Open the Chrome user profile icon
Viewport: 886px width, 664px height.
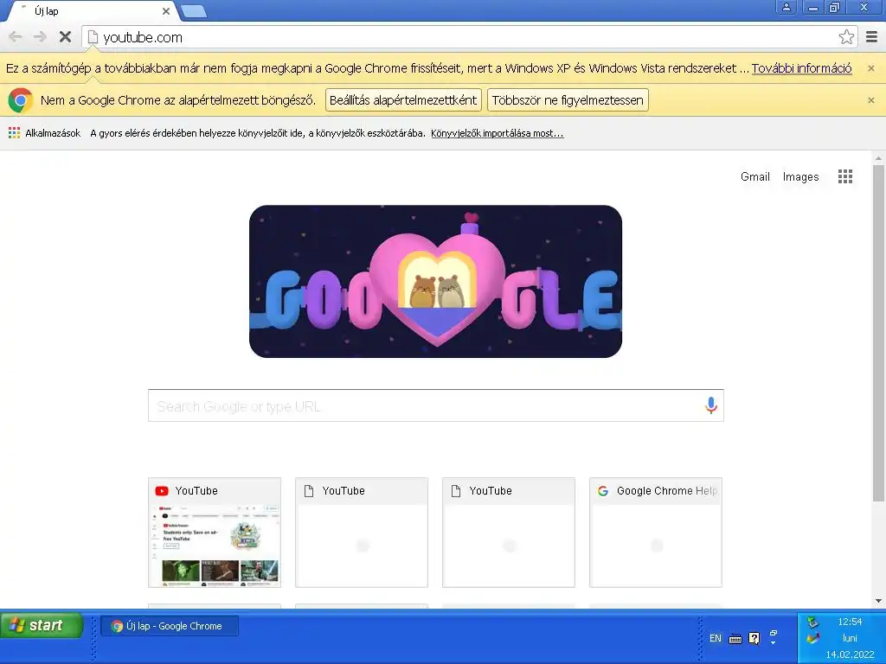[786, 7]
